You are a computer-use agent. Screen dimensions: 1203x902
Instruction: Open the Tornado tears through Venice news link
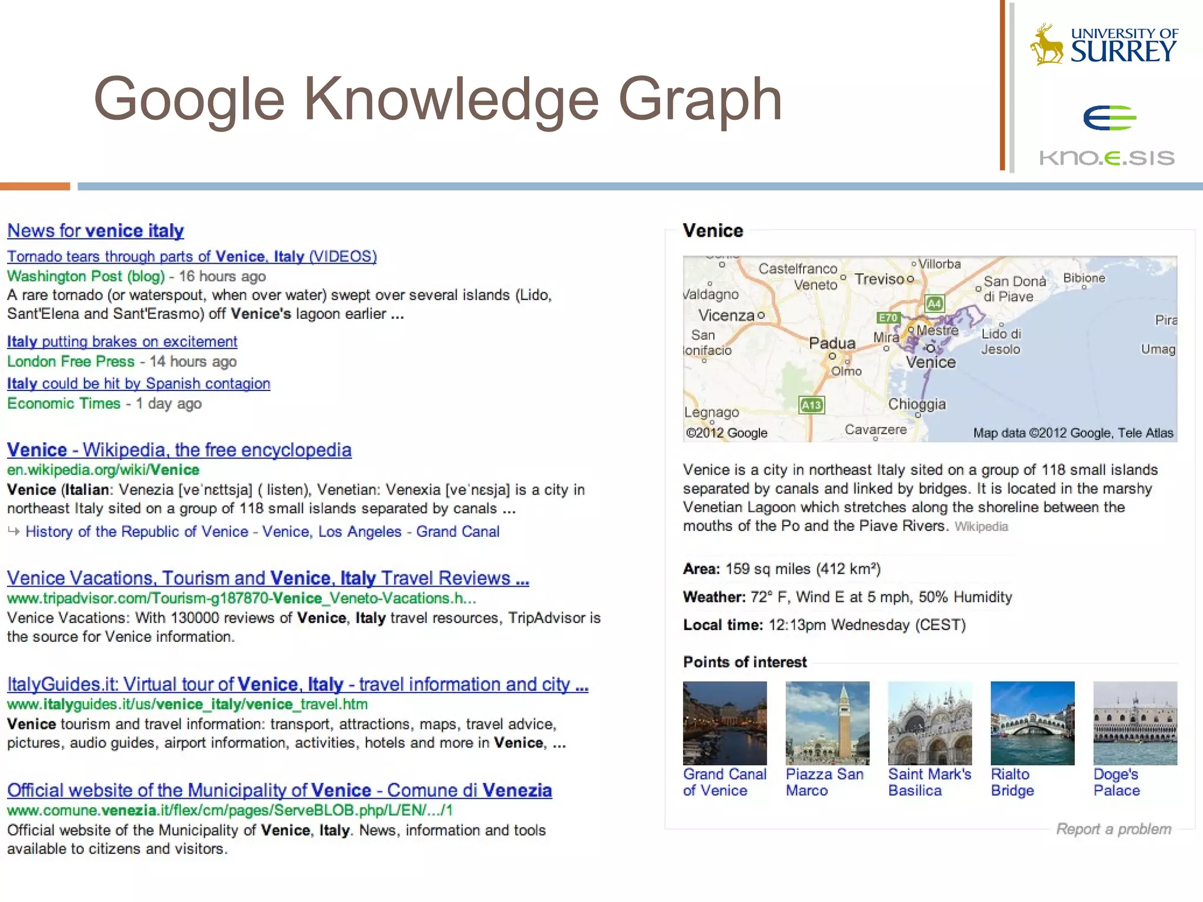[192, 257]
